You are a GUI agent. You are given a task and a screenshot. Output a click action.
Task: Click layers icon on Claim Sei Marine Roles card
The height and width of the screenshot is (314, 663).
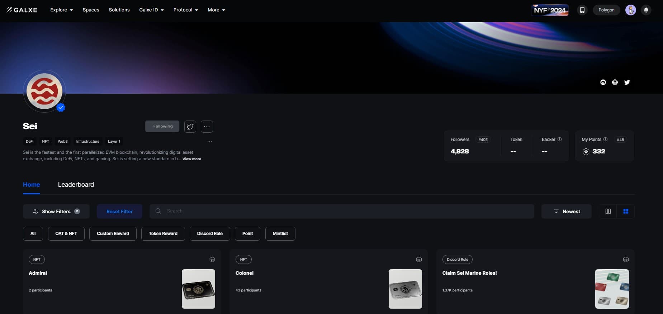point(626,259)
